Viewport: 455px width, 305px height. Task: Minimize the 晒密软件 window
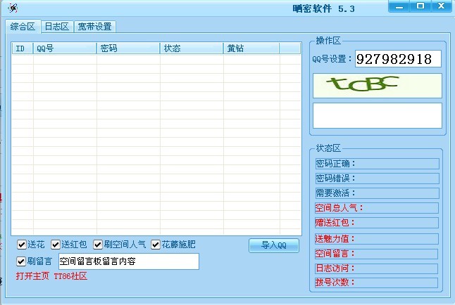pos(399,6)
